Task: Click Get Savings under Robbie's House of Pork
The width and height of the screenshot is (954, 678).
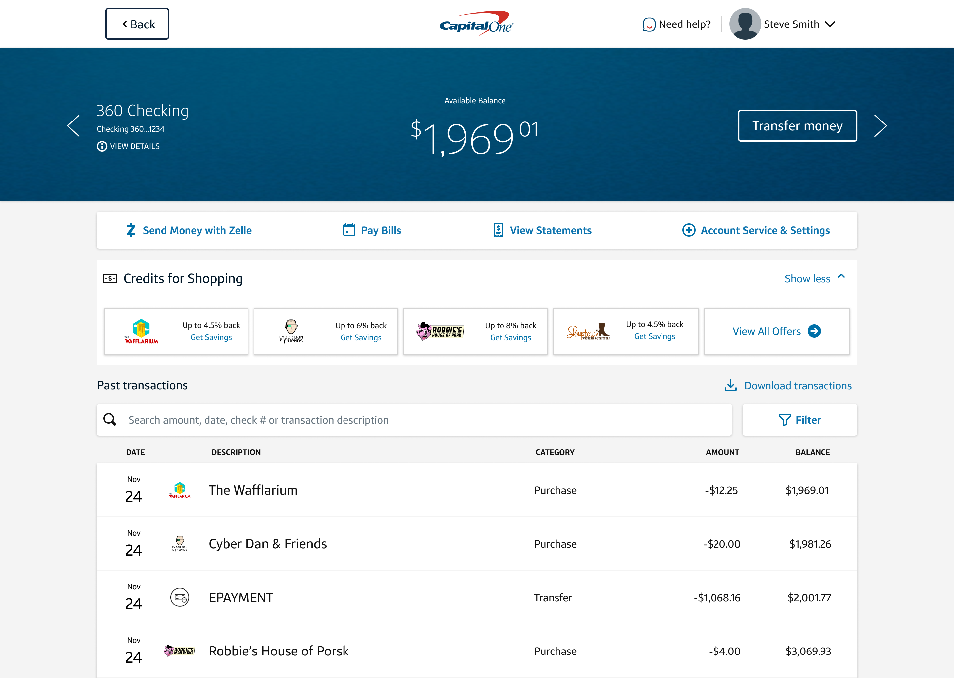Action: (510, 338)
